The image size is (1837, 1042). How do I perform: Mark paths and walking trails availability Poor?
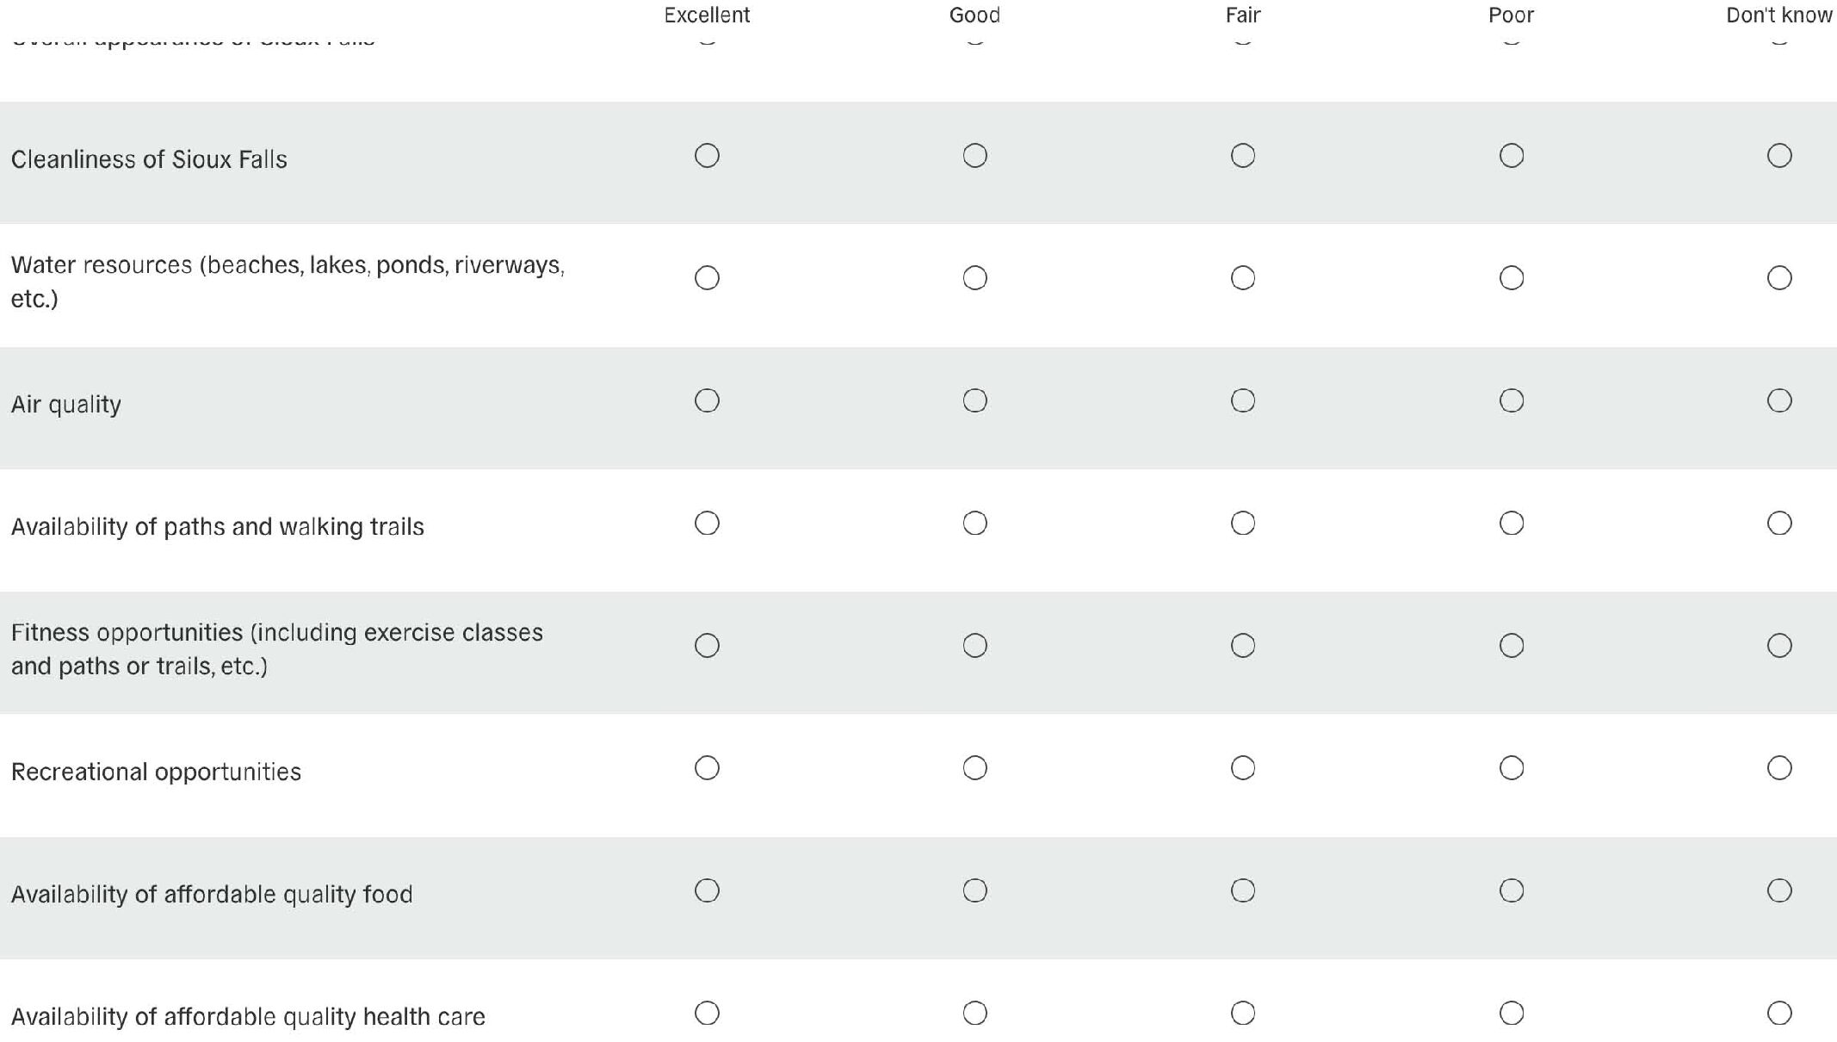click(1511, 523)
